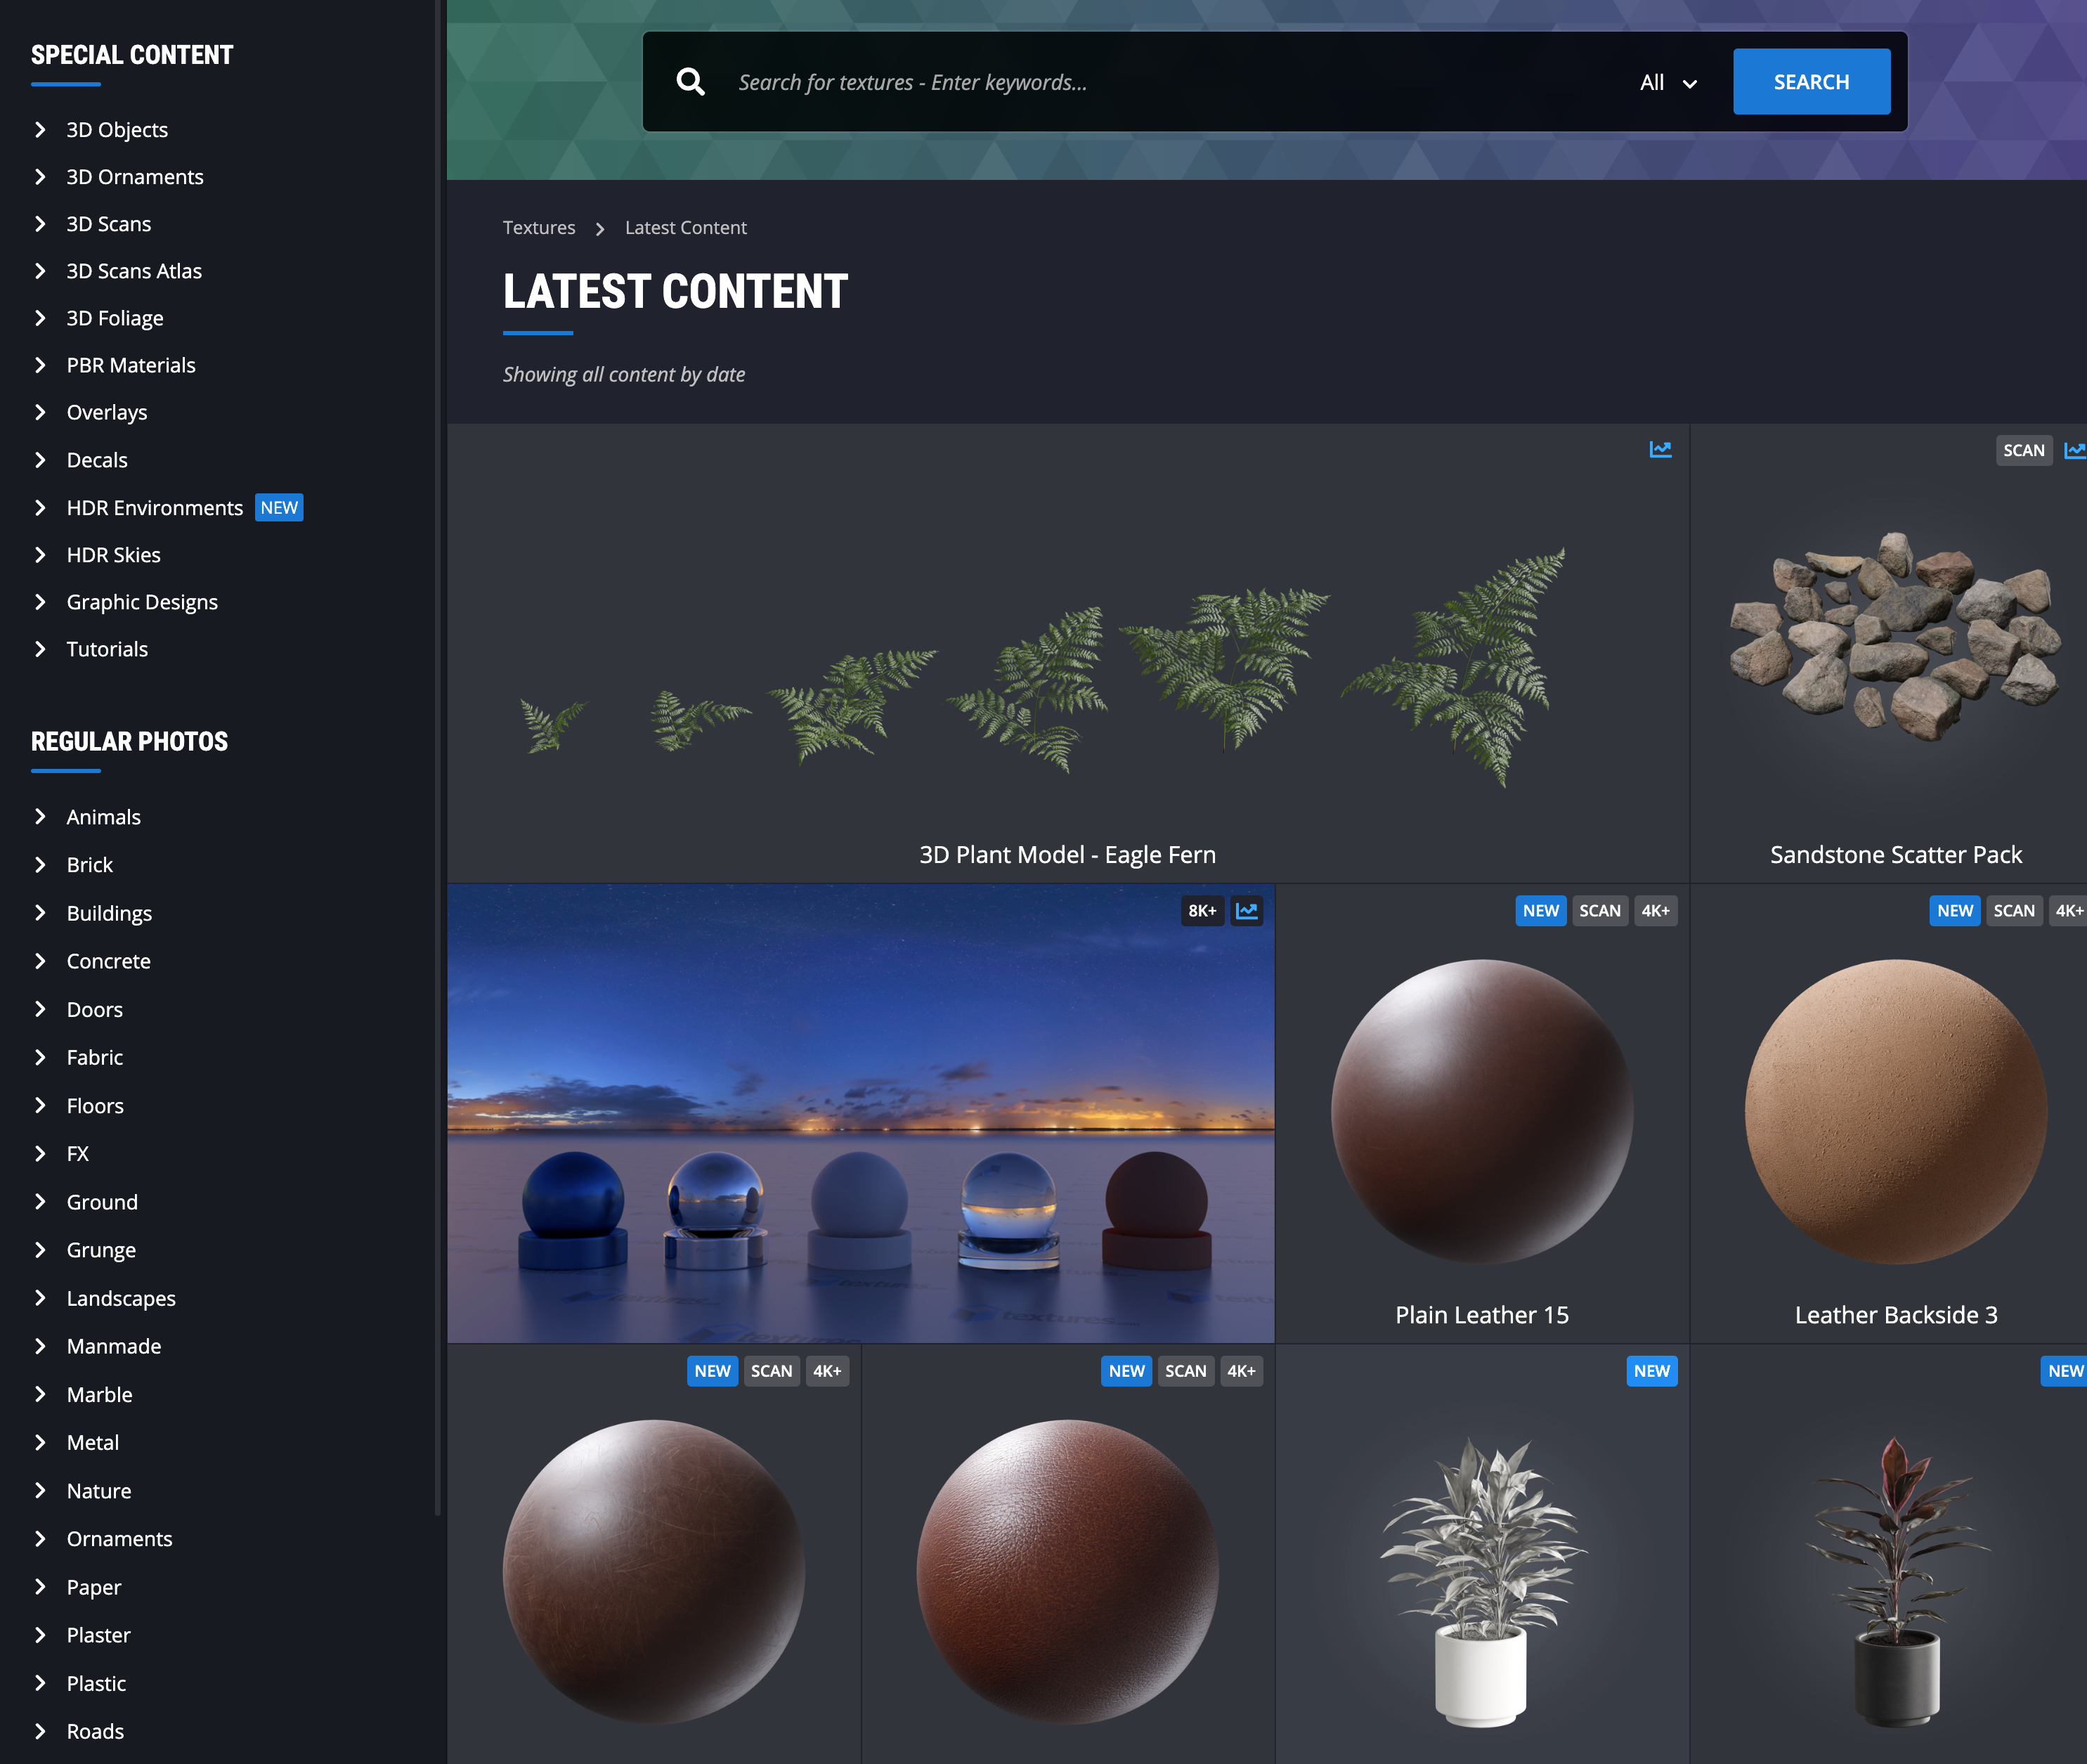Open the All category dropdown in search
This screenshot has width=2087, height=1764.
[x=1668, y=83]
